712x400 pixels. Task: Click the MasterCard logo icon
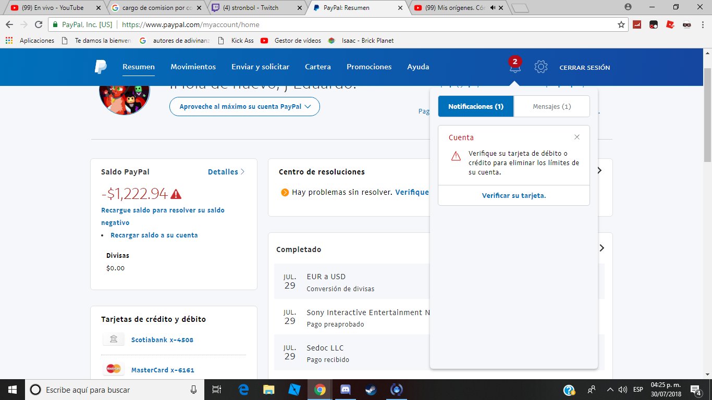[114, 370]
